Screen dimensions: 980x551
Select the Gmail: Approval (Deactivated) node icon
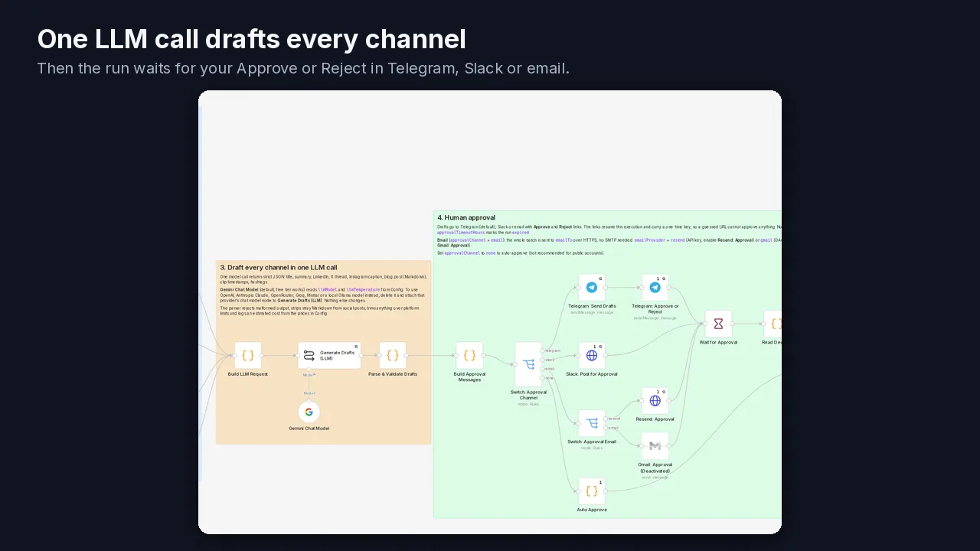click(655, 445)
